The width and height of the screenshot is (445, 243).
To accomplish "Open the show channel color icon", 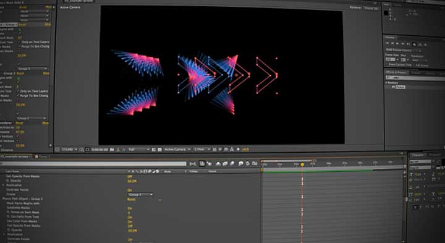I will pos(124,150).
